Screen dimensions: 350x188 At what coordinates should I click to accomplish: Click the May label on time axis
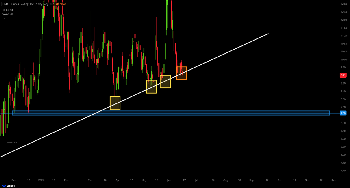point(144,180)
